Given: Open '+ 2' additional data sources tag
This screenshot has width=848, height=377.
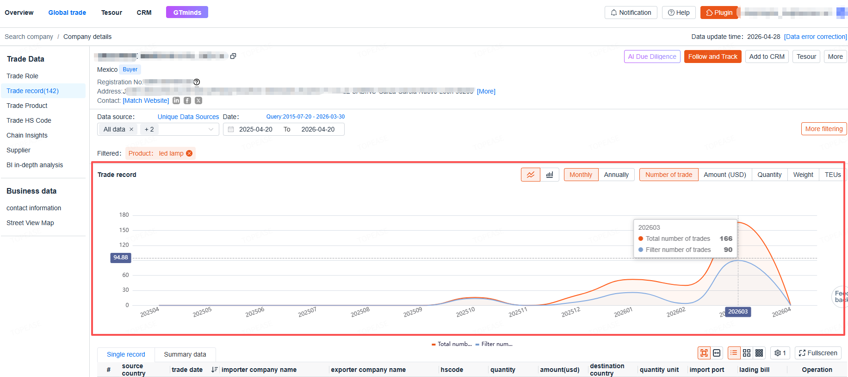Looking at the screenshot, I should click(149, 129).
